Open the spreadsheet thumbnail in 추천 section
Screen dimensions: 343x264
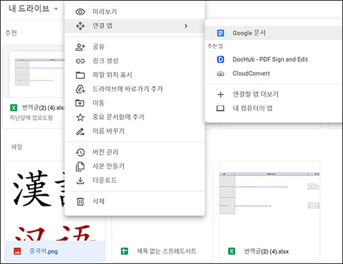coord(37,74)
